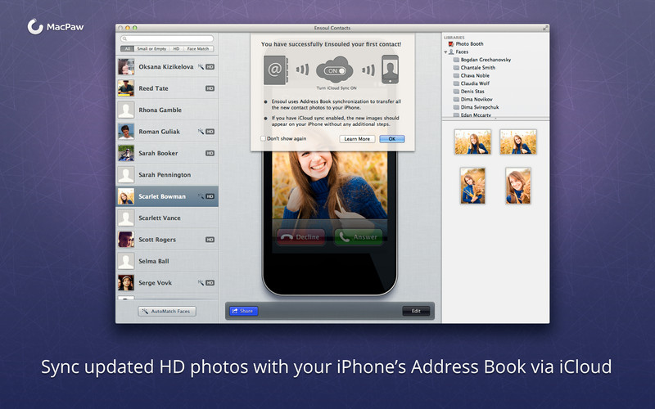The image size is (655, 409).
Task: Check the Don't show again checkbox
Action: [x=263, y=138]
